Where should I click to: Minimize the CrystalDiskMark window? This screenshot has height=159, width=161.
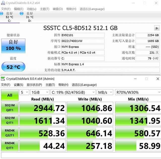(x=135, y=79)
